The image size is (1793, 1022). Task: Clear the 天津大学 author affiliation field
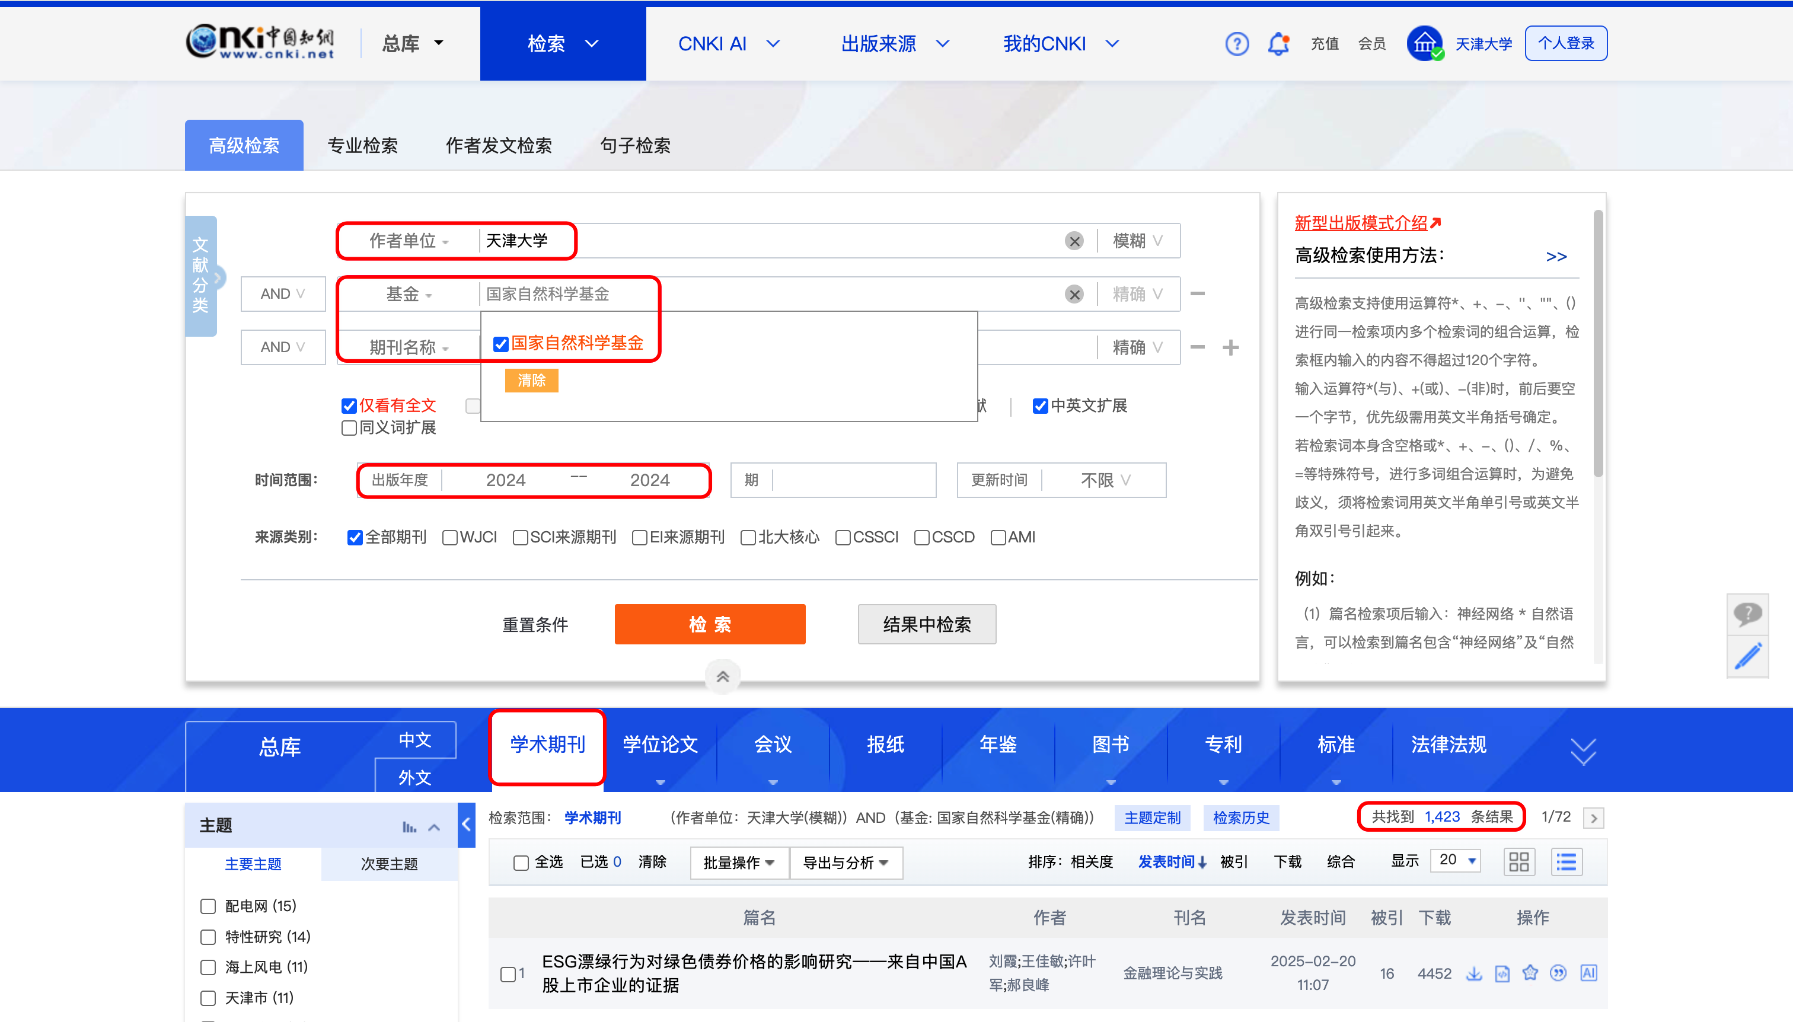click(1073, 241)
